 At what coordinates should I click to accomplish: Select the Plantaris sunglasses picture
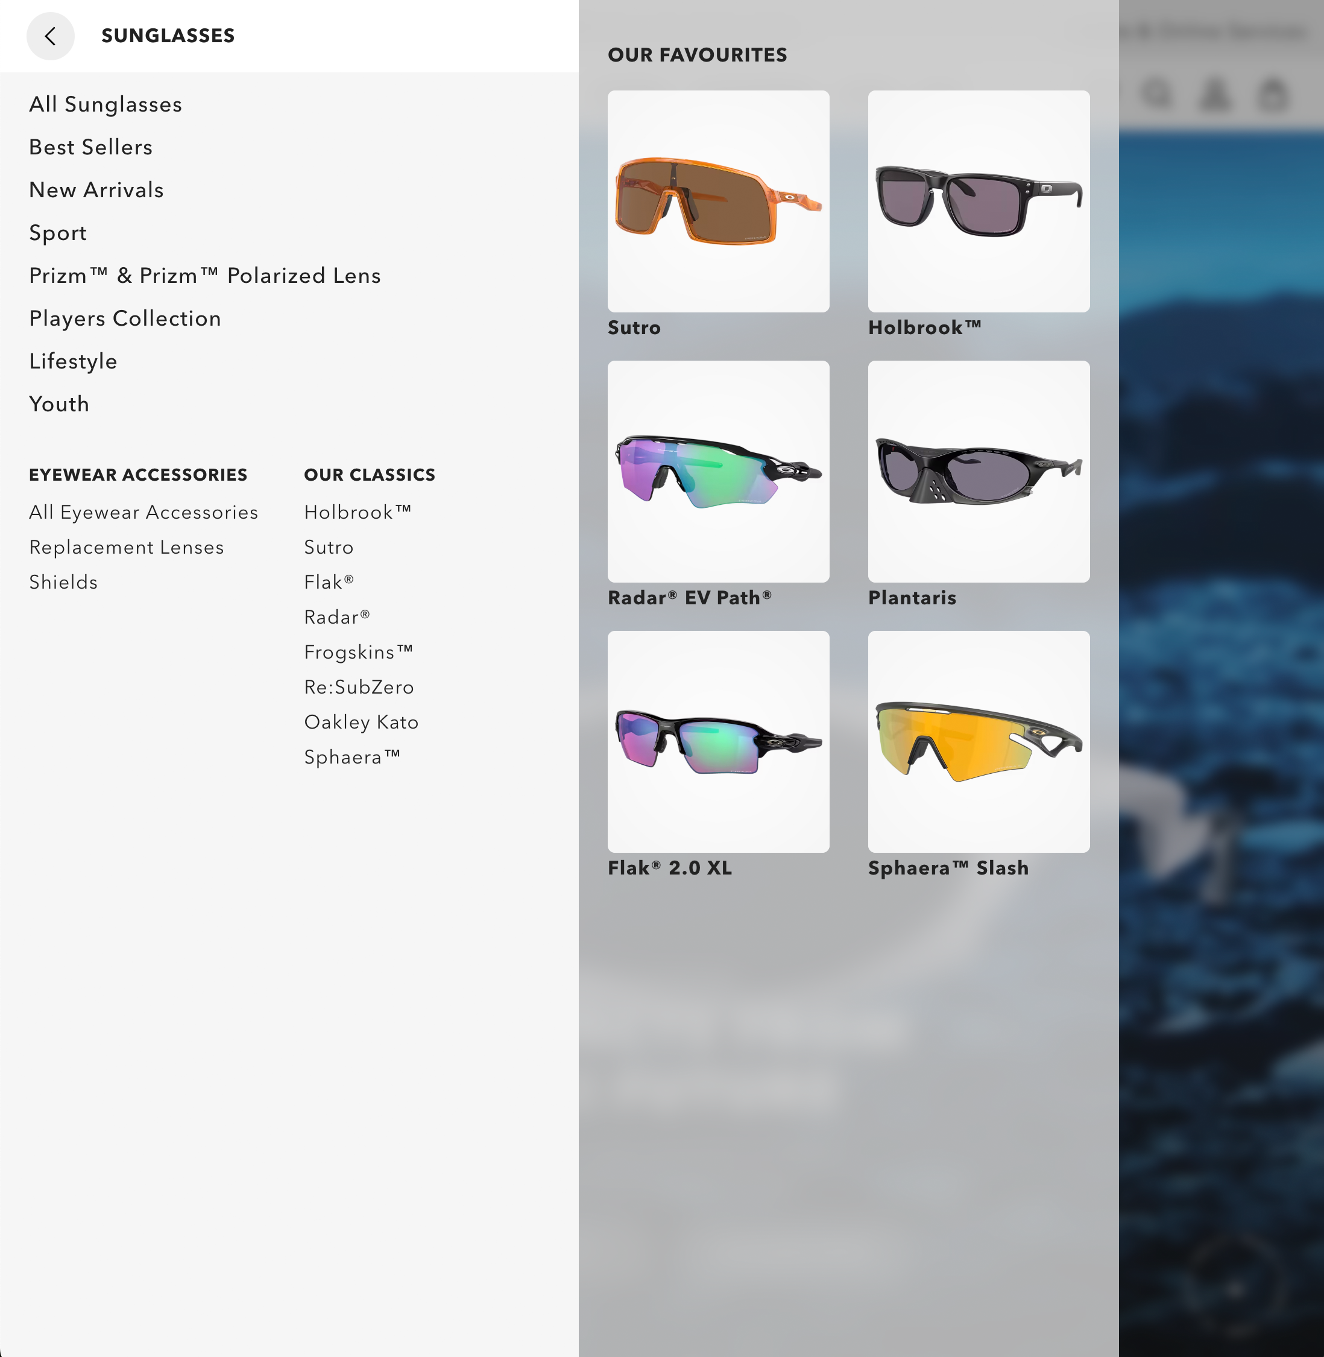(x=979, y=472)
